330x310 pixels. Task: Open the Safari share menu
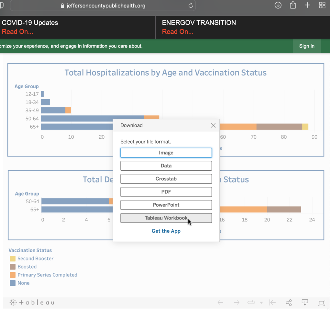293,5
